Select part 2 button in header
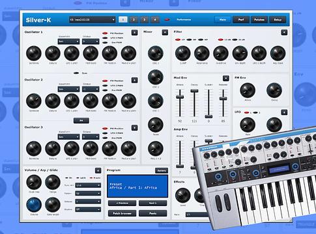The width and height of the screenshot is (316, 234). (134, 19)
